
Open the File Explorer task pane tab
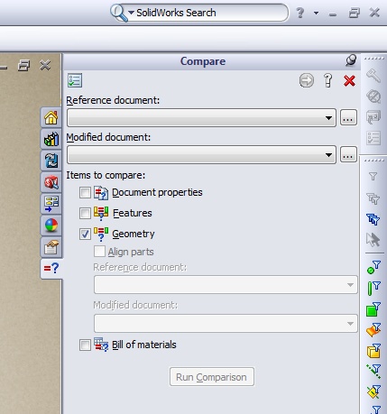point(51,161)
